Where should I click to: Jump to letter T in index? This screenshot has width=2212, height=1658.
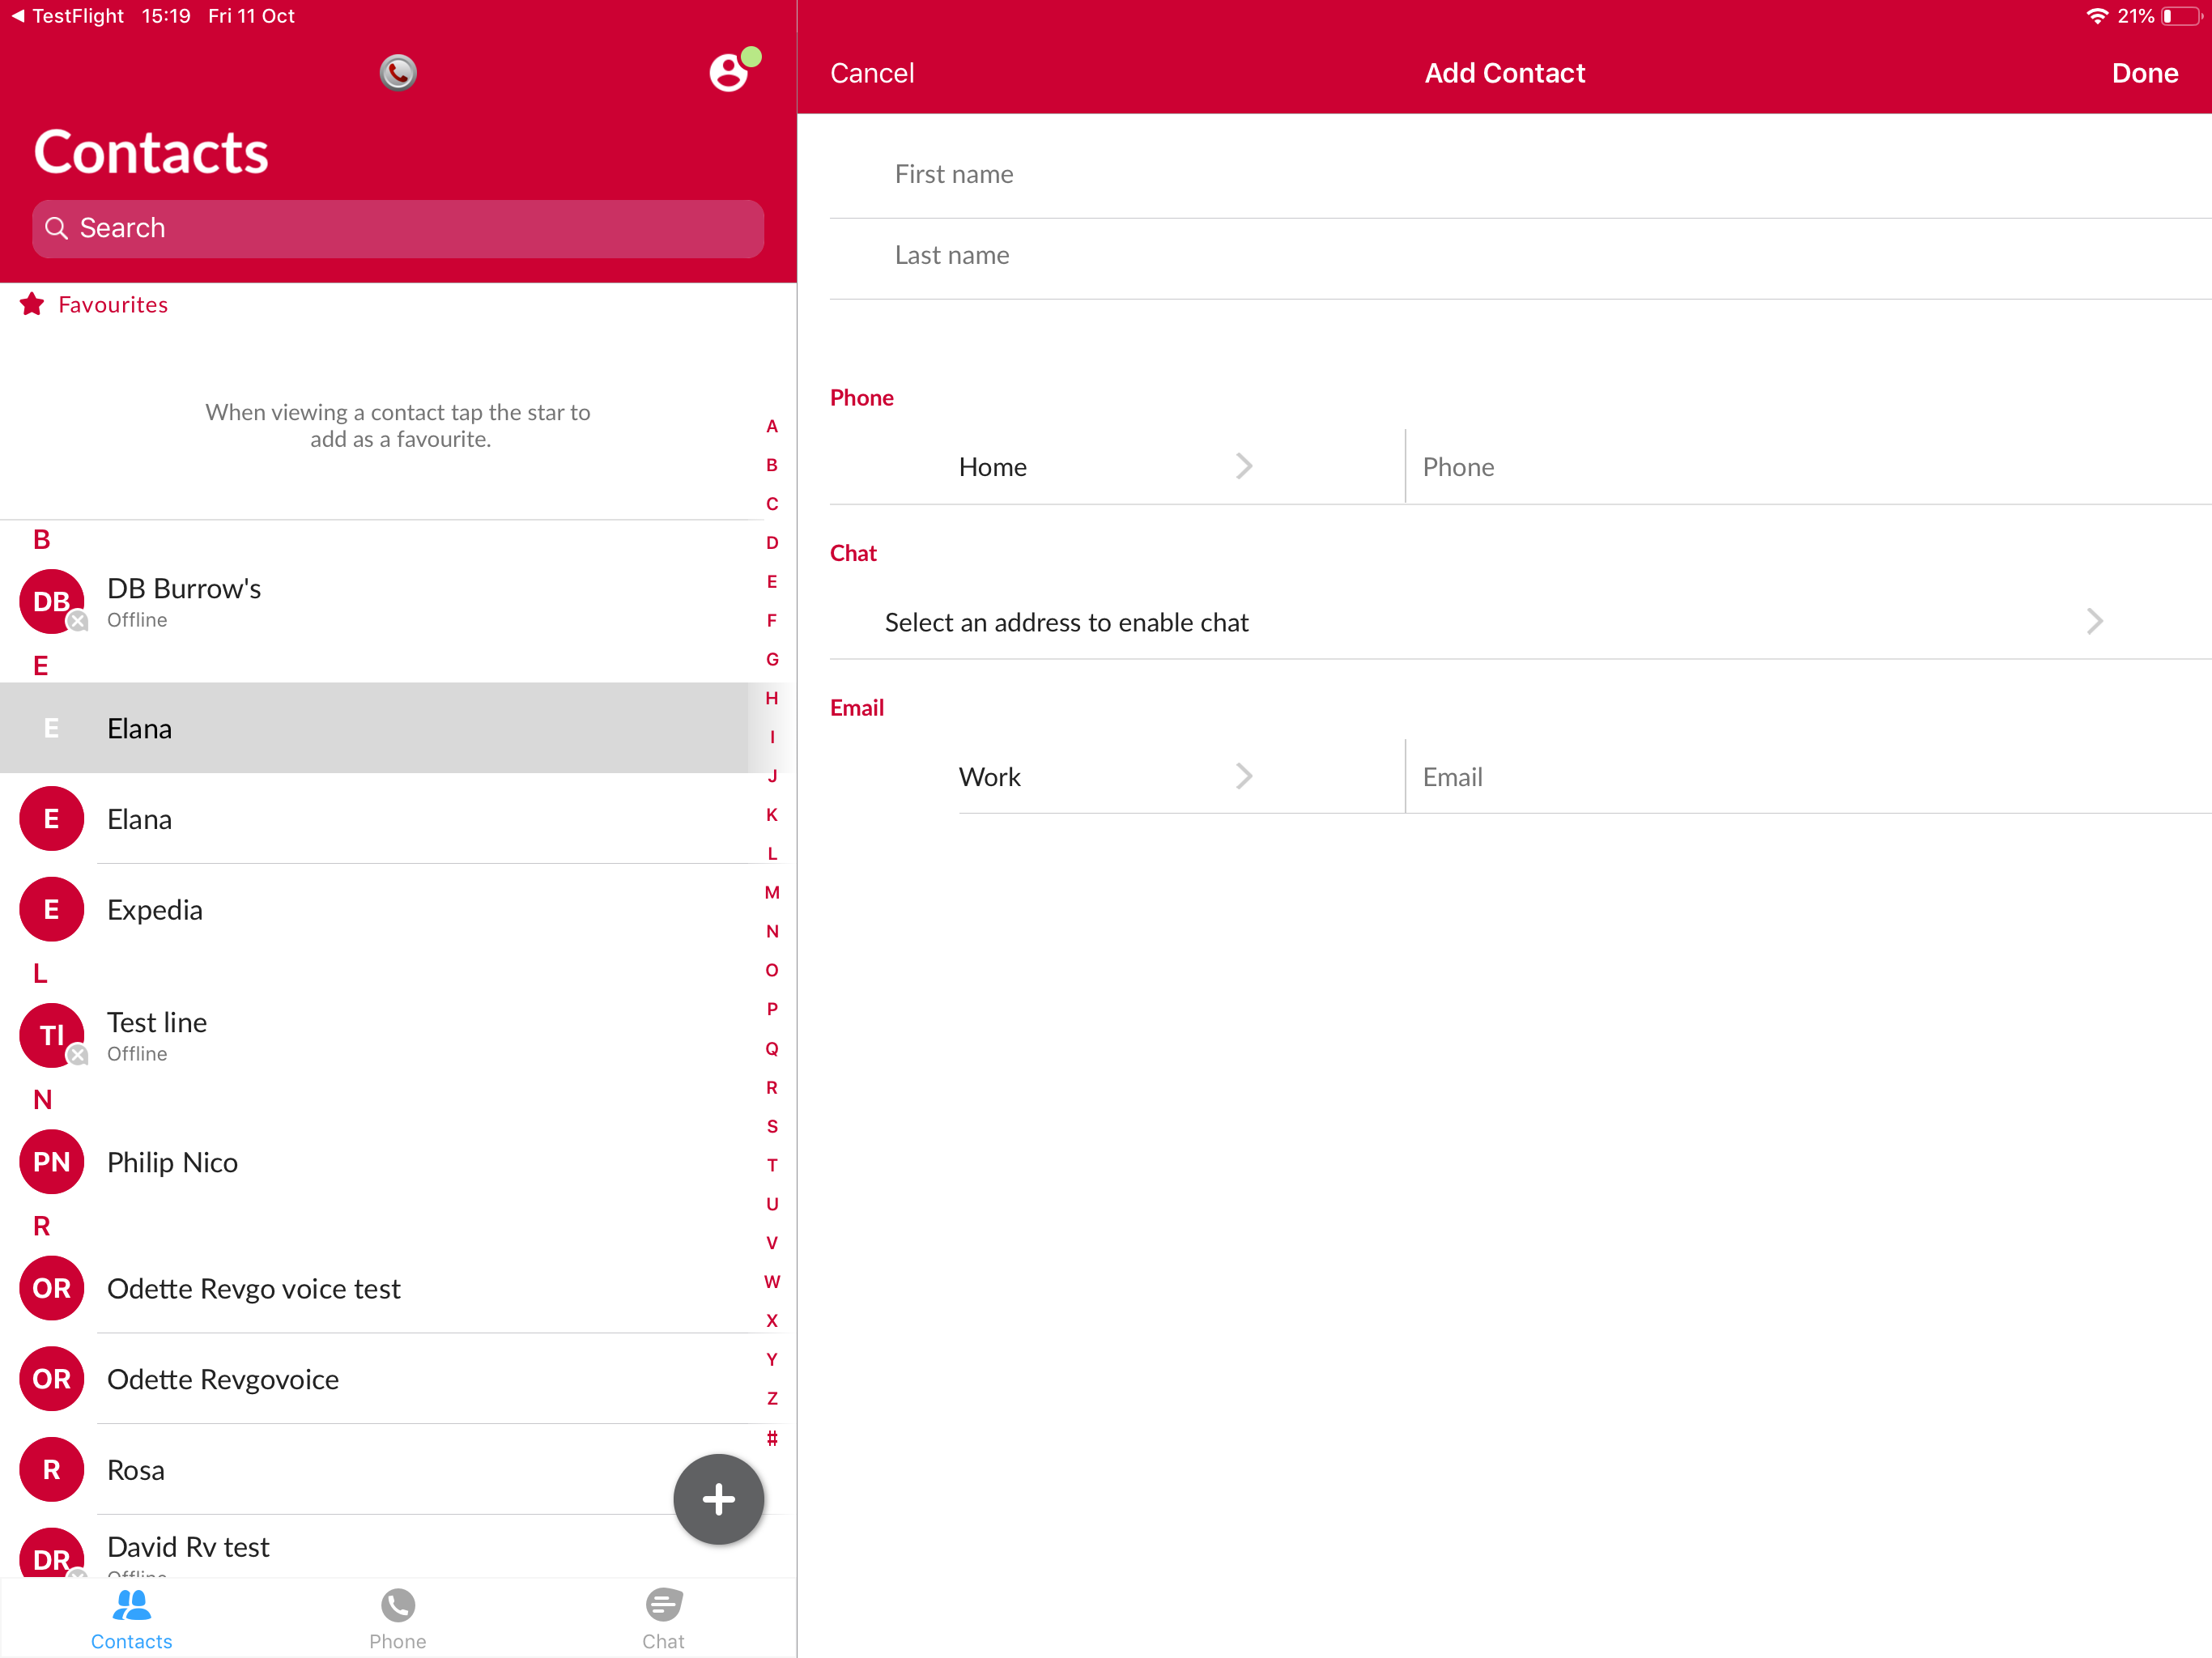pos(772,1165)
